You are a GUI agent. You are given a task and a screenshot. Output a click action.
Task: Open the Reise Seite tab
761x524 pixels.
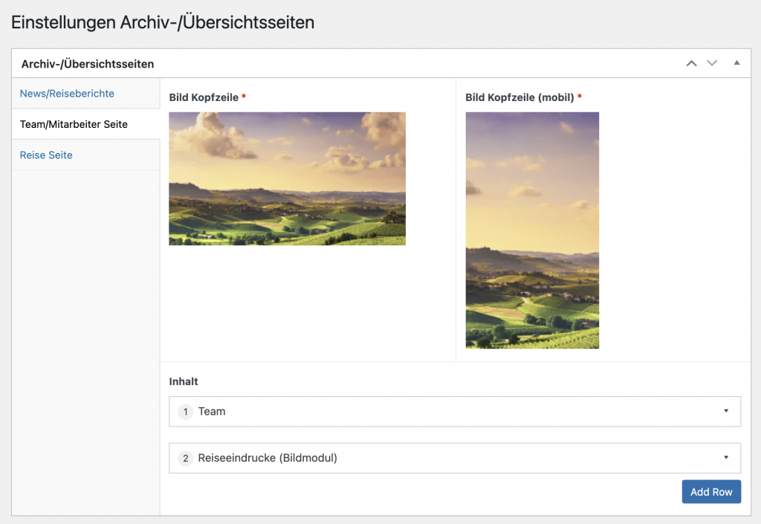click(x=46, y=155)
